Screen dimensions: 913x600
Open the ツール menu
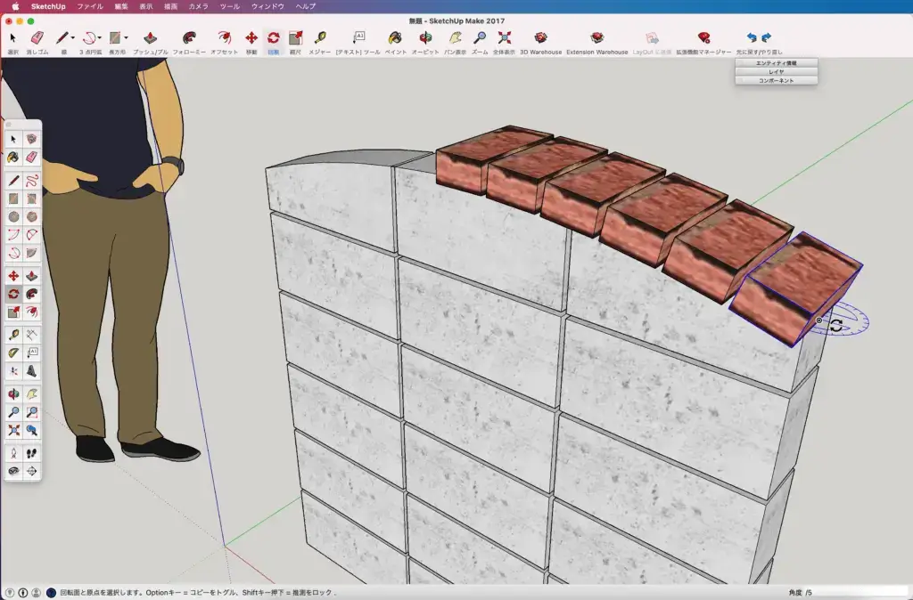tap(229, 6)
